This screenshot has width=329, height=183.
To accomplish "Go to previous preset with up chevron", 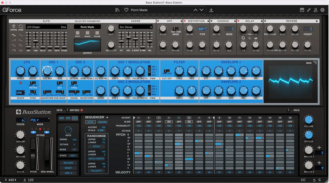I will coord(195,10).
